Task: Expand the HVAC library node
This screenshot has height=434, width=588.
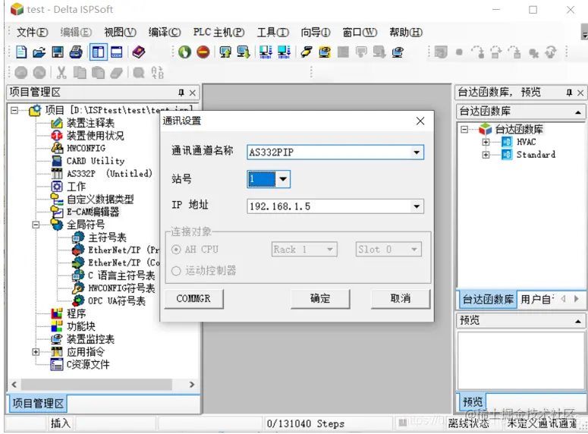Action: [486, 142]
